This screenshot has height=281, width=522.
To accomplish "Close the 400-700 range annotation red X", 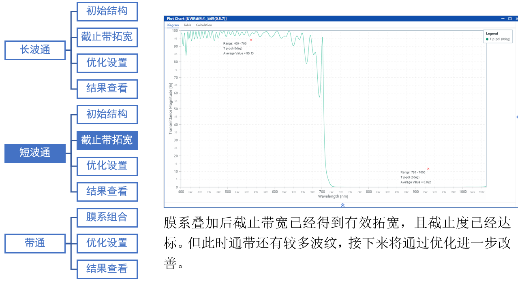I will pos(251,40).
